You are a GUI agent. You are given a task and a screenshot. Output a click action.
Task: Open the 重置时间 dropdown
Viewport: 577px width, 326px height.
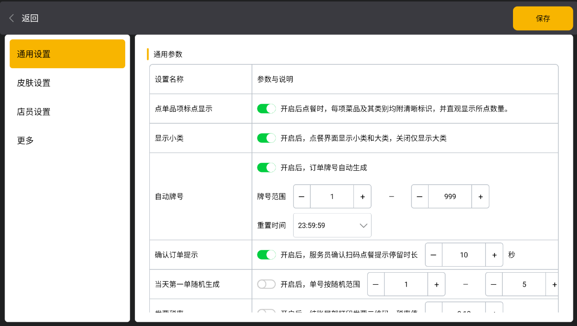[x=332, y=225]
